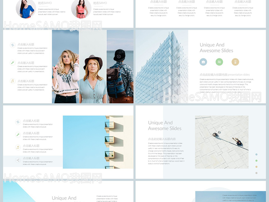Click the photo of the woman wearing a hat

pos(93,67)
